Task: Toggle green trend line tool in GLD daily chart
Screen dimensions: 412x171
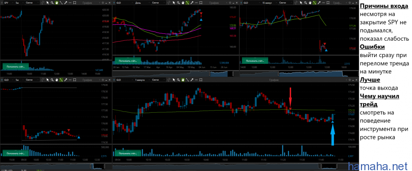Action: pos(188,3)
